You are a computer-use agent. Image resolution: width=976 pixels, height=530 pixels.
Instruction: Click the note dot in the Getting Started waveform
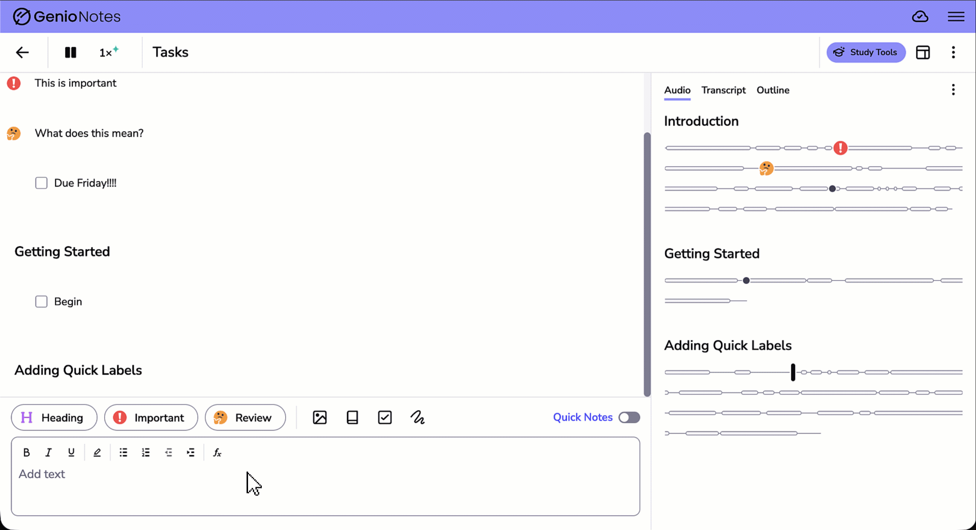click(746, 280)
